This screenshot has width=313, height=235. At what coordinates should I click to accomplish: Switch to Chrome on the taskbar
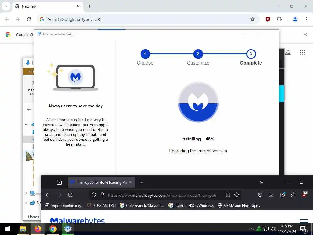tap(53, 229)
